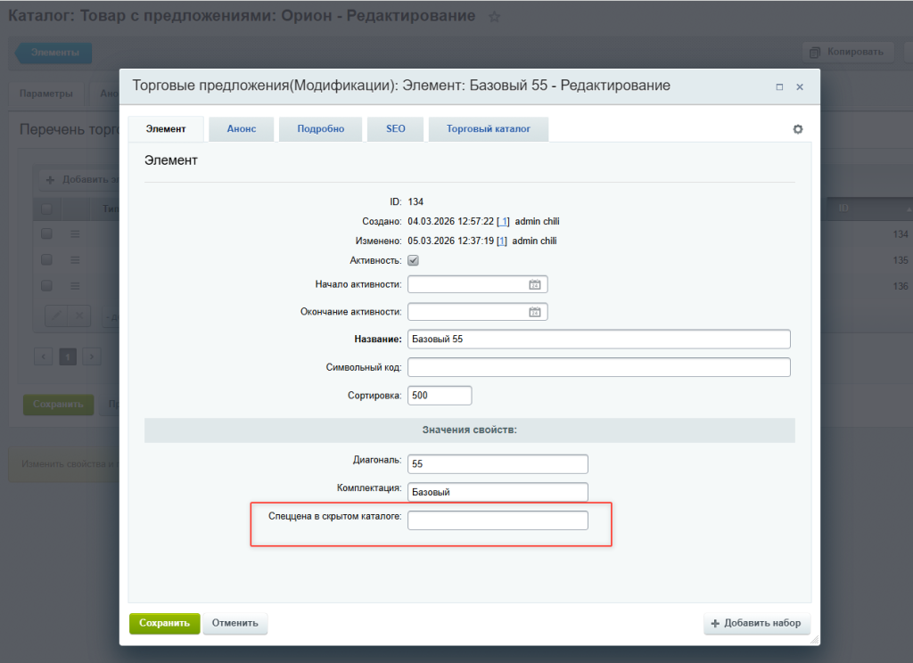Click the Добавить набор button
This screenshot has height=663, width=913.
[x=756, y=623]
